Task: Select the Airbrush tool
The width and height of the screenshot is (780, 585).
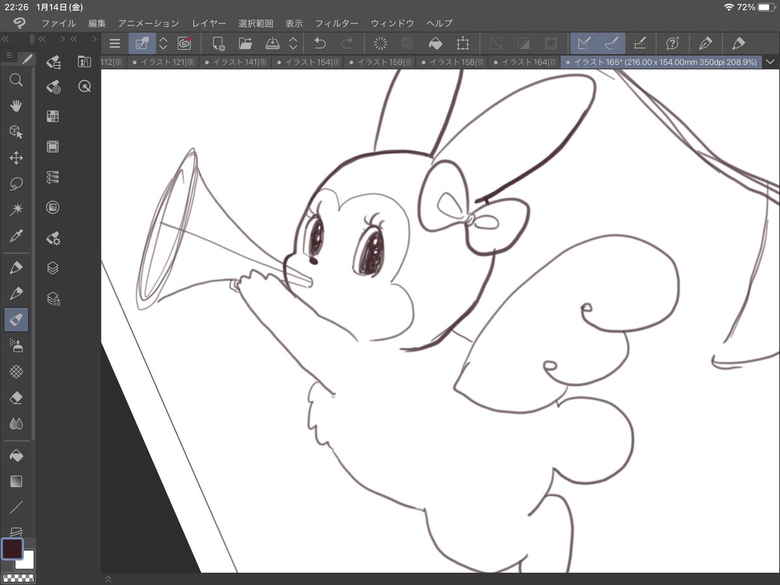Action: [x=16, y=345]
